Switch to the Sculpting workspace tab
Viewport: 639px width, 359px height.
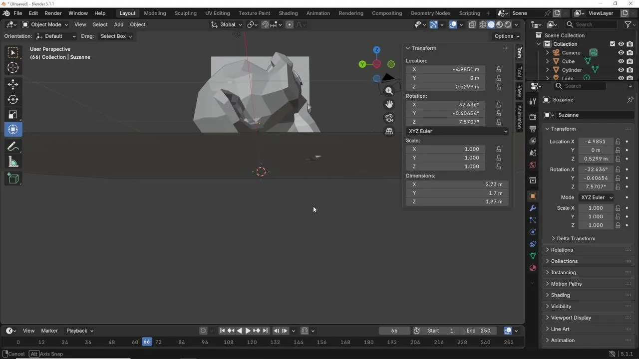coord(185,13)
